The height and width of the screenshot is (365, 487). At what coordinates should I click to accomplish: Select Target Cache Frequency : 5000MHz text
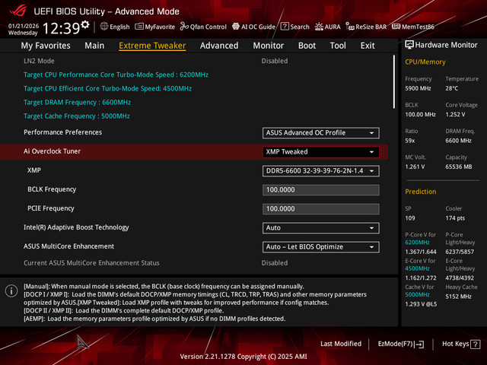tap(77, 116)
